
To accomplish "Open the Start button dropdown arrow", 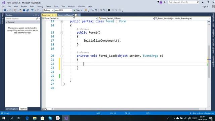I will click(x=81, y=10).
